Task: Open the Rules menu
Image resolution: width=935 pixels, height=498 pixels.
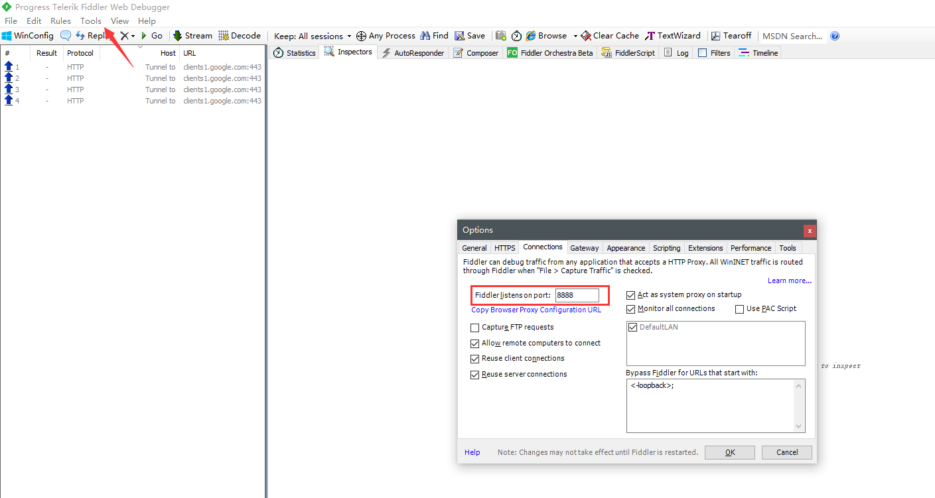Action: coord(60,21)
